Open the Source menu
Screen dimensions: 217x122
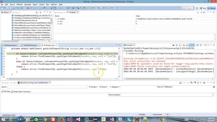tap(12, 4)
